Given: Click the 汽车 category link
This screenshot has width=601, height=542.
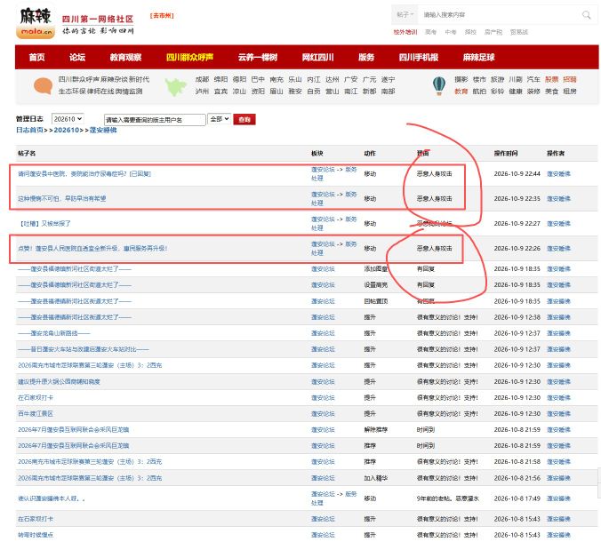Looking at the screenshot, I should [x=533, y=79].
